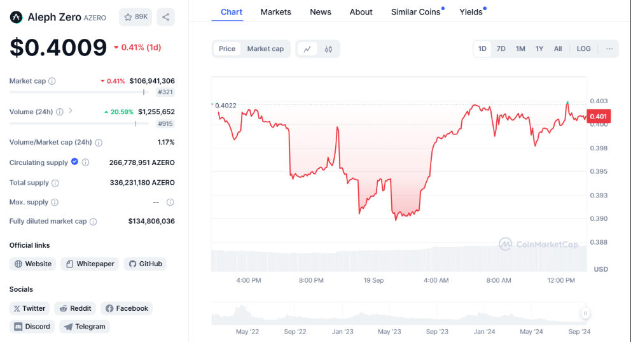Show Circulating supply info icon
Viewport: 631px width, 342px height.
click(x=85, y=162)
